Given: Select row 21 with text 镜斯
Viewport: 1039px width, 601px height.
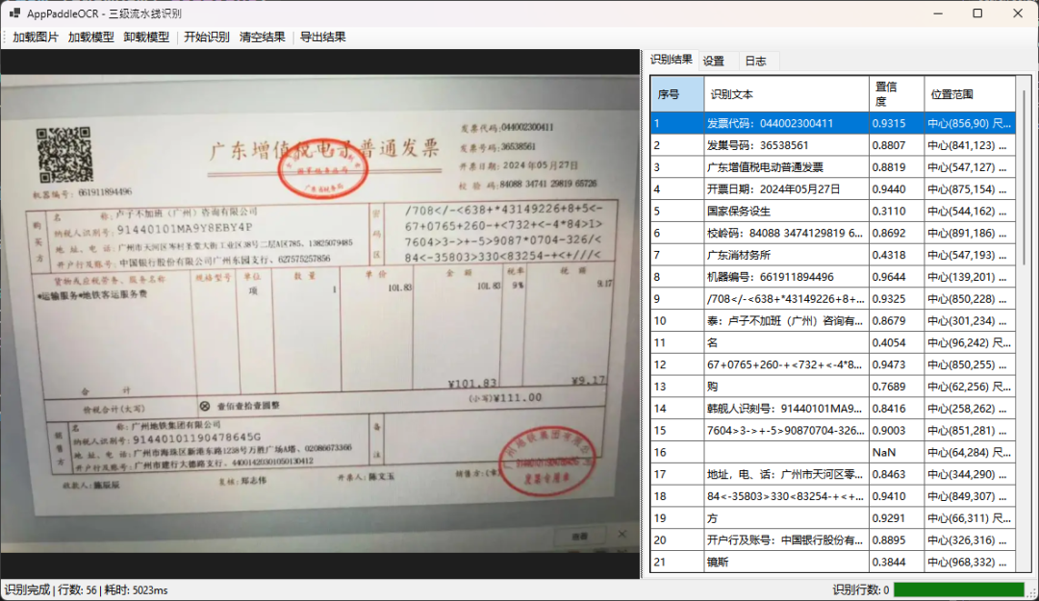Looking at the screenshot, I should point(832,562).
